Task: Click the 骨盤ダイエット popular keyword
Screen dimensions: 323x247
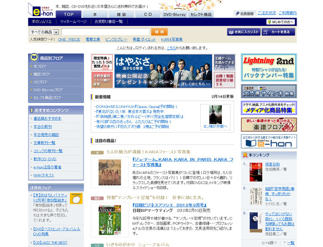Action: [144, 39]
